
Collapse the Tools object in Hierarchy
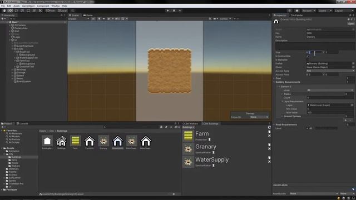pos(12,49)
